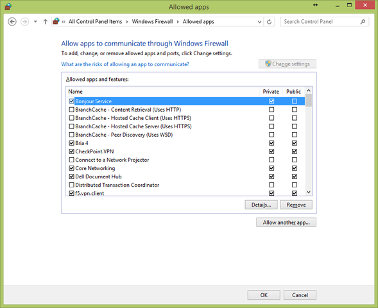The height and width of the screenshot is (308, 378).
Task: Select the Core Networking row text
Action: click(x=95, y=168)
